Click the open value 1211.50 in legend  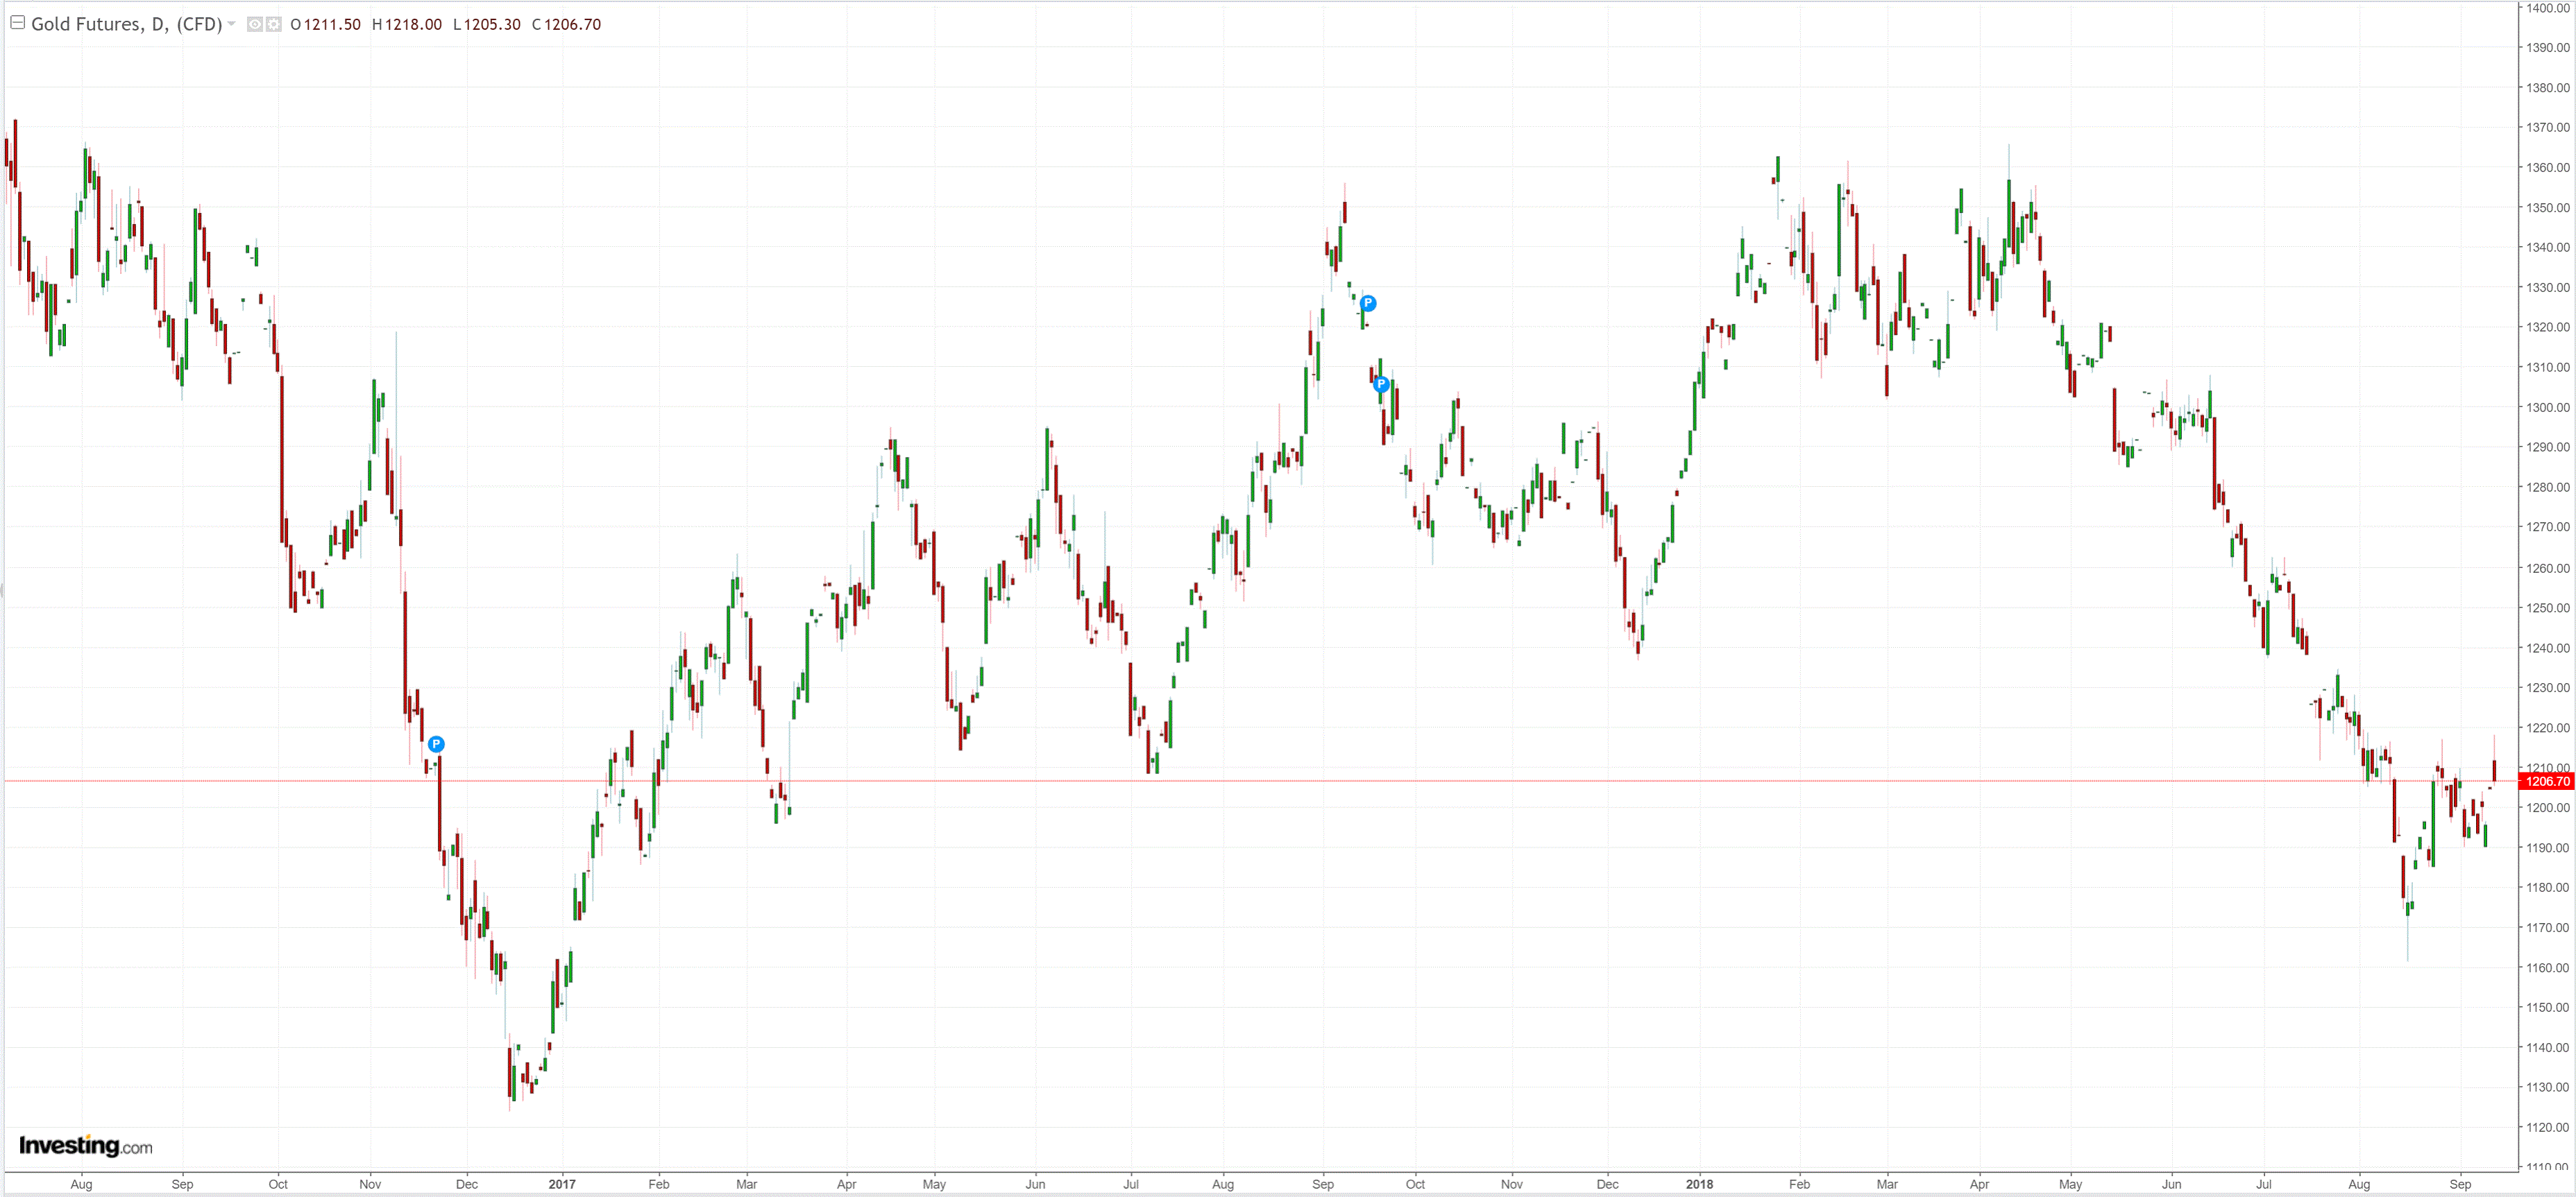[332, 24]
